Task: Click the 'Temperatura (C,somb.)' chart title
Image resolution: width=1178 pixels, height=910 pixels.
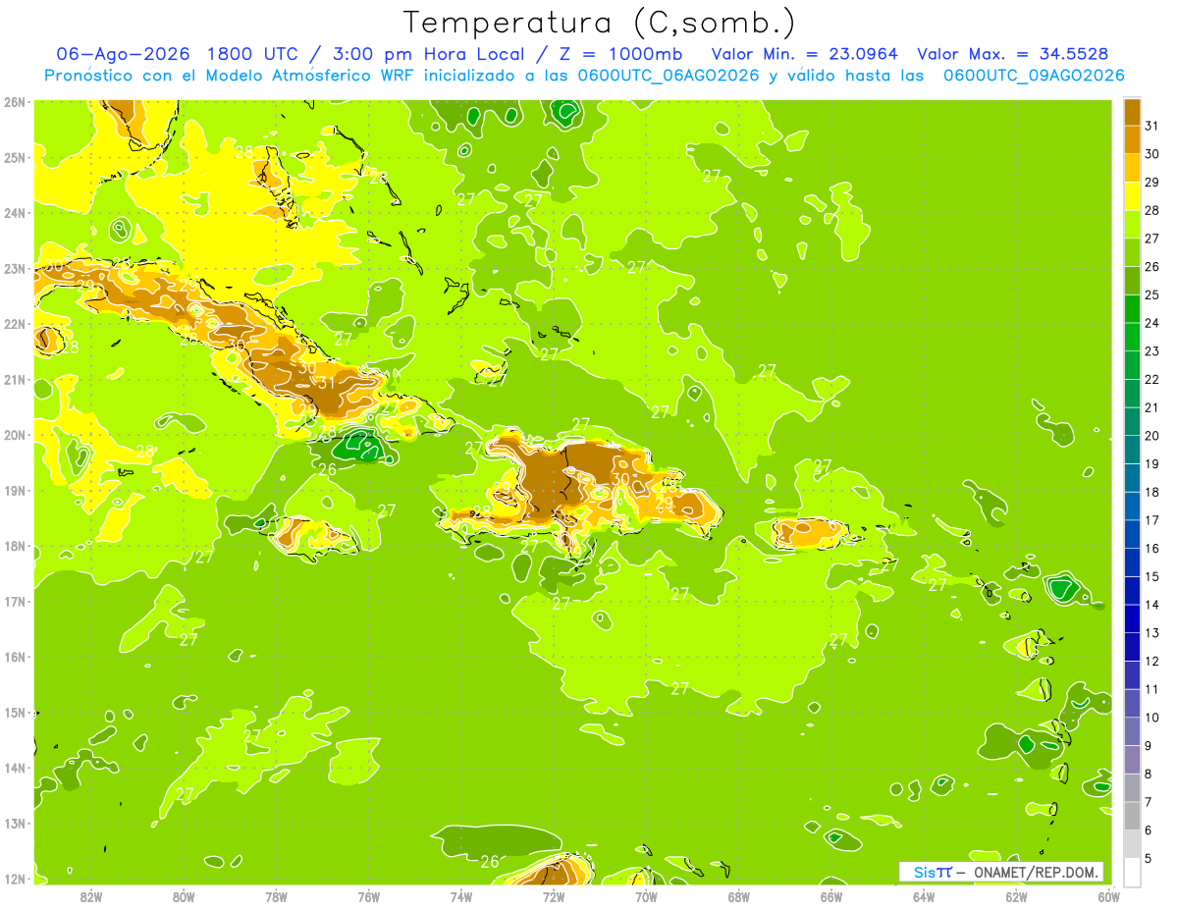Action: tap(600, 23)
